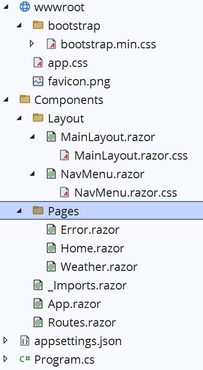Screen dimensions: 203x370
Task: Click the Routes.razor file icon
Action: click(x=38, y=322)
